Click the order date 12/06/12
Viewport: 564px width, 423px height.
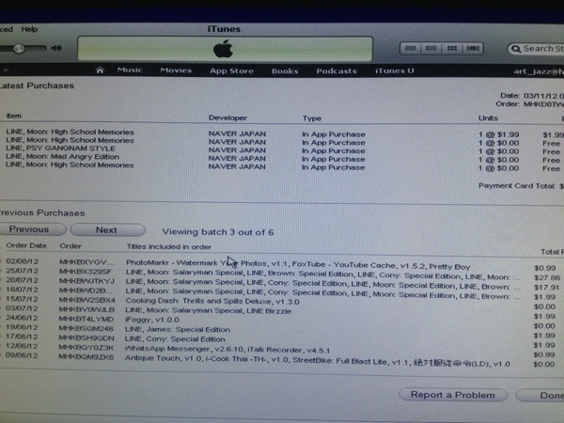click(22, 346)
